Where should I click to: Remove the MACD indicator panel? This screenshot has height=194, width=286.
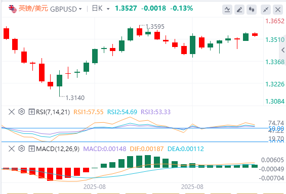coord(12,149)
